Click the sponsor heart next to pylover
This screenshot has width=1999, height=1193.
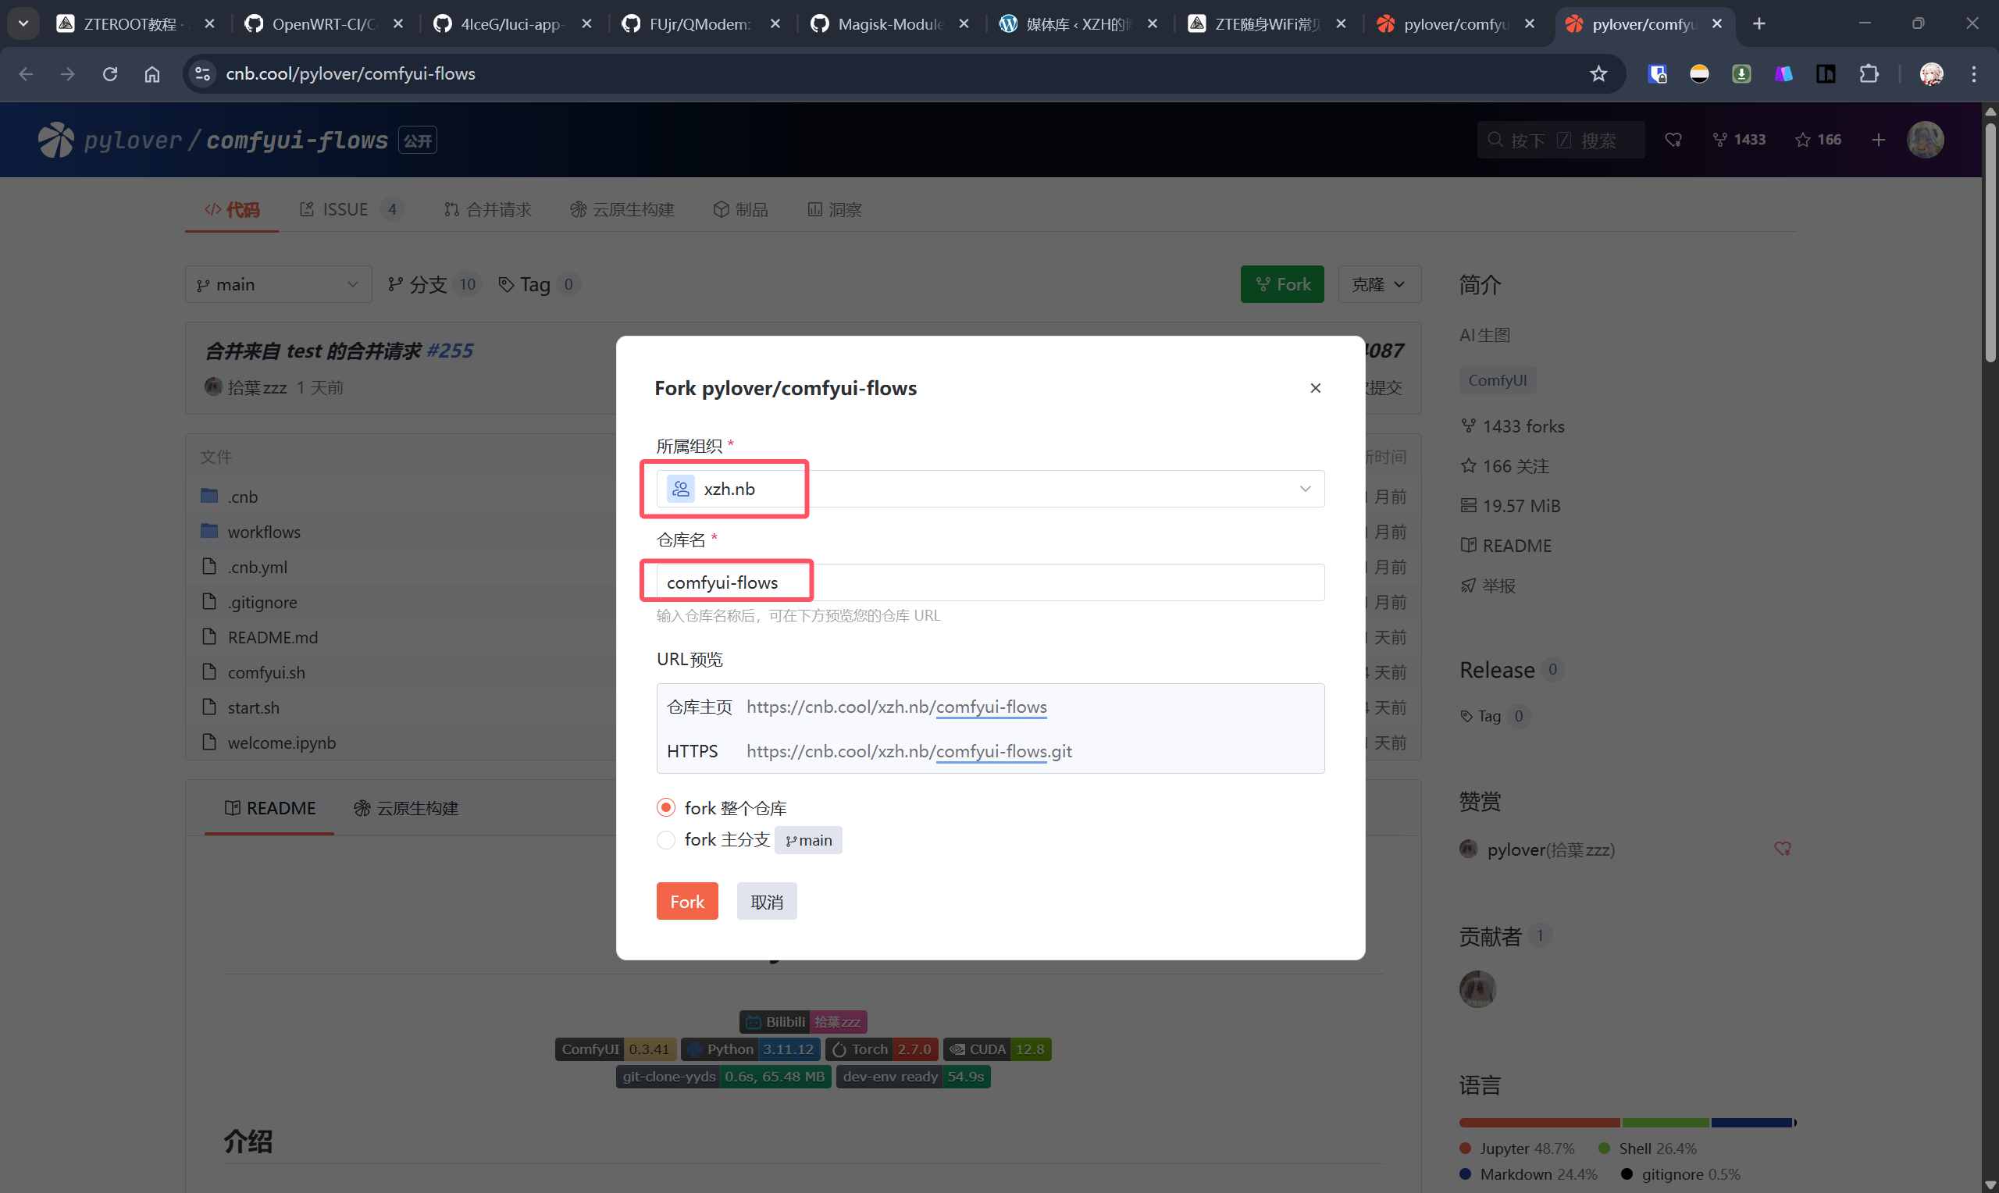1782,849
